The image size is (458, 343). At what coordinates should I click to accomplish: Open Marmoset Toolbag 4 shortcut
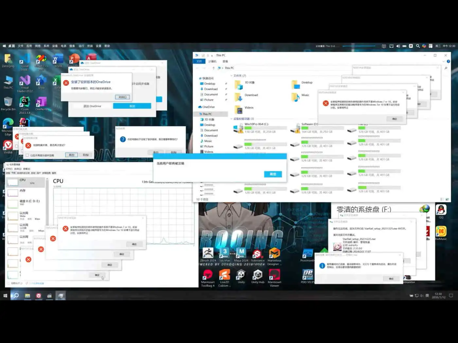[x=208, y=278]
